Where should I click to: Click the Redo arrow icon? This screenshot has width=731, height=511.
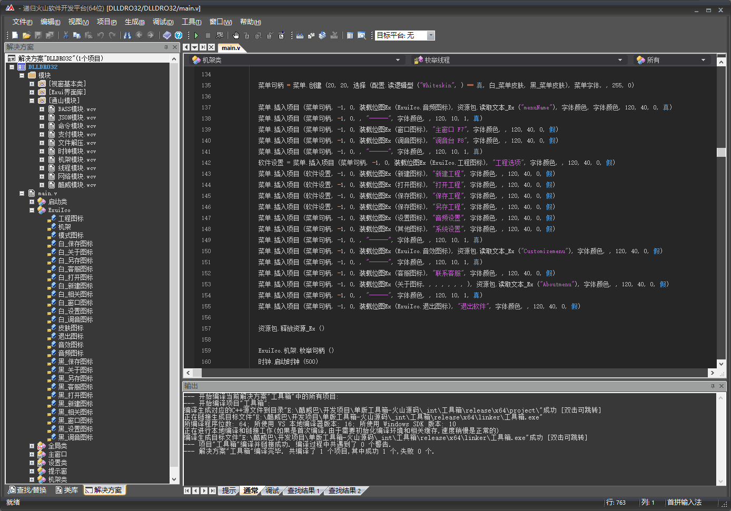pos(112,35)
